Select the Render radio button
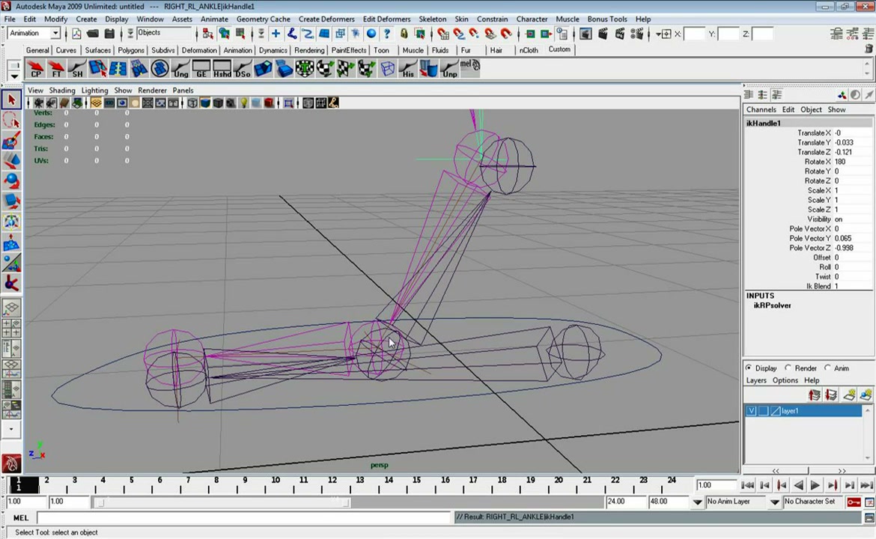This screenshot has height=539, width=876. click(788, 368)
